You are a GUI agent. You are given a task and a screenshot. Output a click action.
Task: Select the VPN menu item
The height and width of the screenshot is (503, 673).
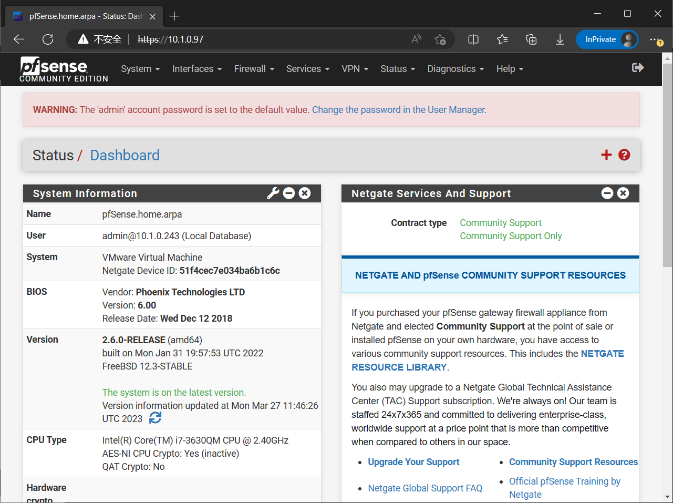click(355, 69)
